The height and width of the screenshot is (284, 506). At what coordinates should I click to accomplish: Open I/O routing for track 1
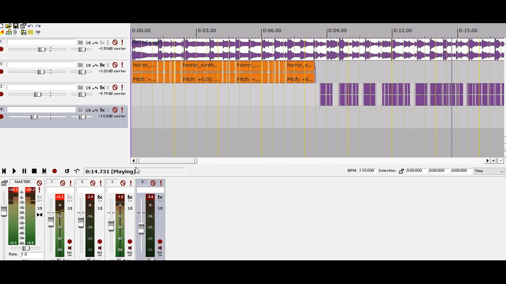[x=88, y=43]
